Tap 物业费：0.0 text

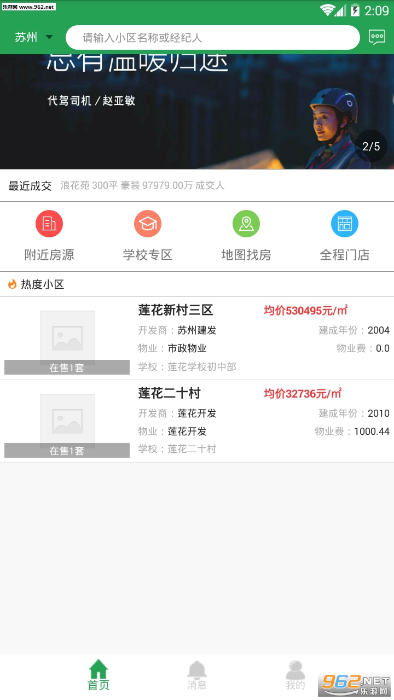[363, 348]
